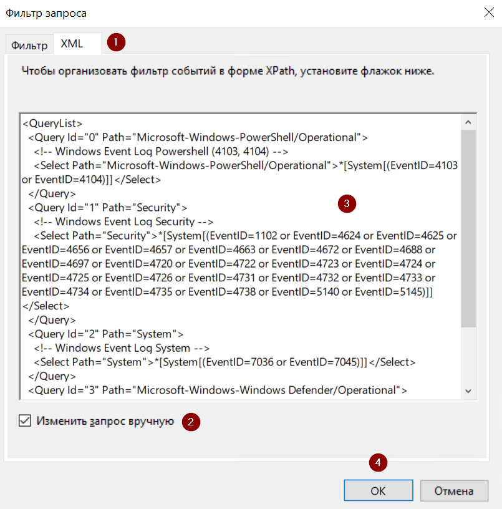Toggle the Изменить запрос вручную checkbox

coord(25,421)
